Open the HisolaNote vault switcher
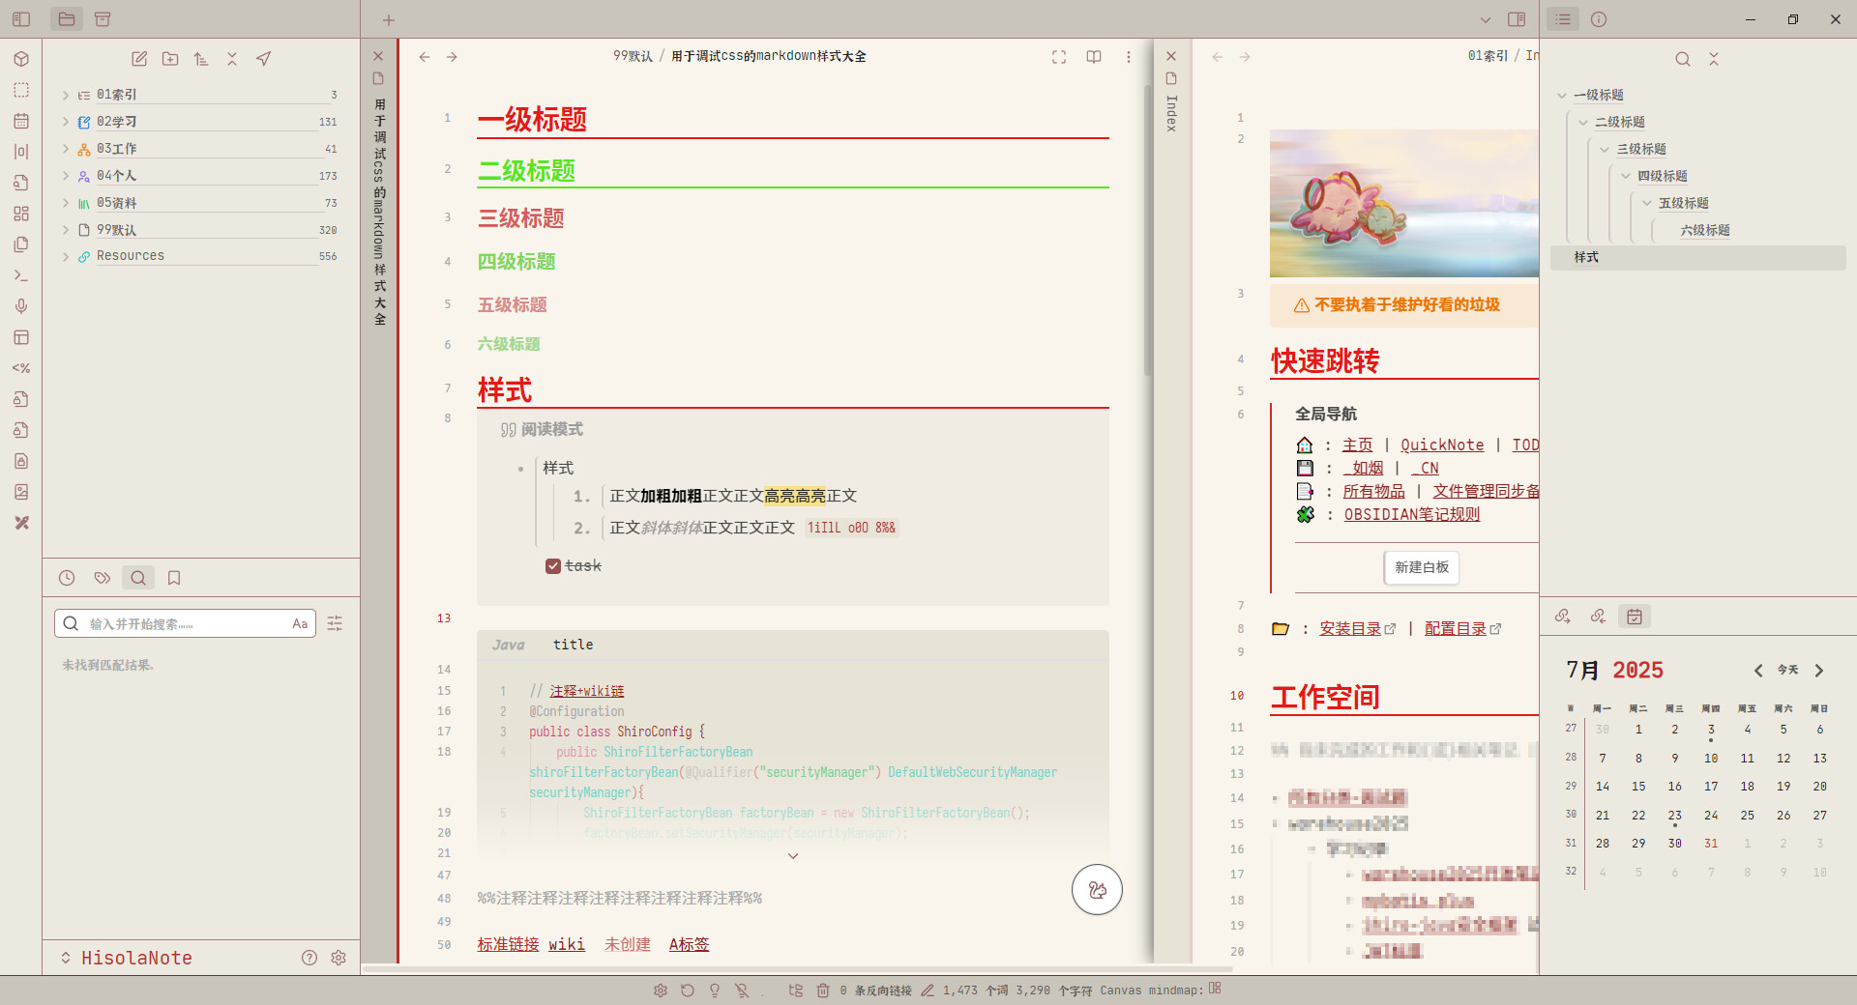 coord(127,958)
